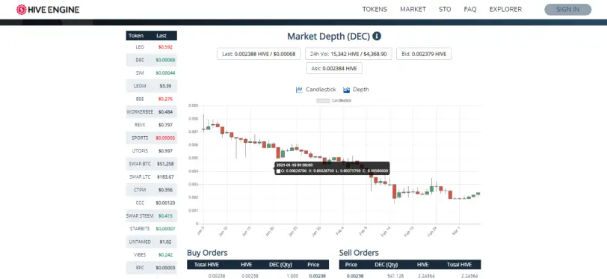Click SWAP.BTC price $51,258

165,164
